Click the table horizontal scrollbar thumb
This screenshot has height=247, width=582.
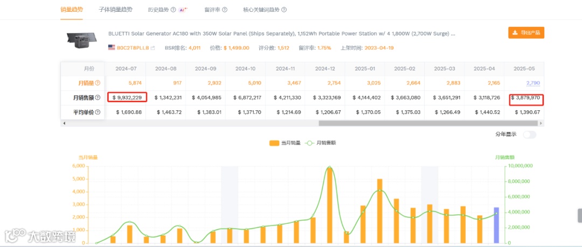(428, 123)
